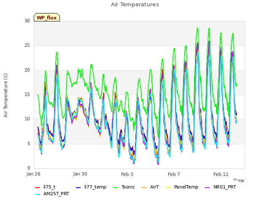Click the Feb 7 x-axis tick label

tap(174, 174)
